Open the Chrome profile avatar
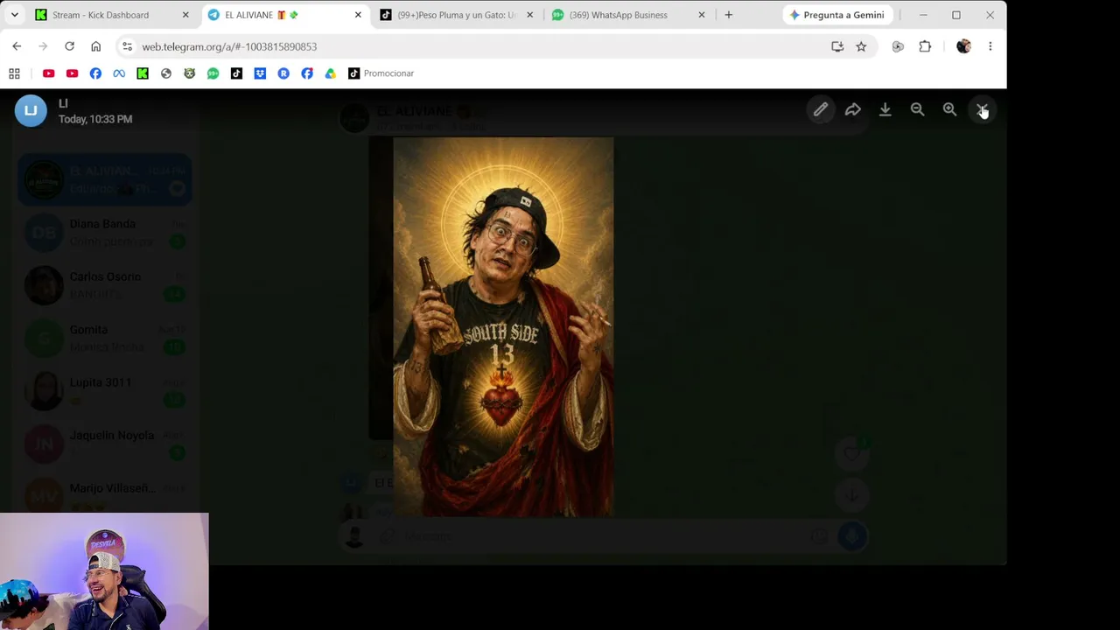The height and width of the screenshot is (630, 1120). click(x=963, y=46)
